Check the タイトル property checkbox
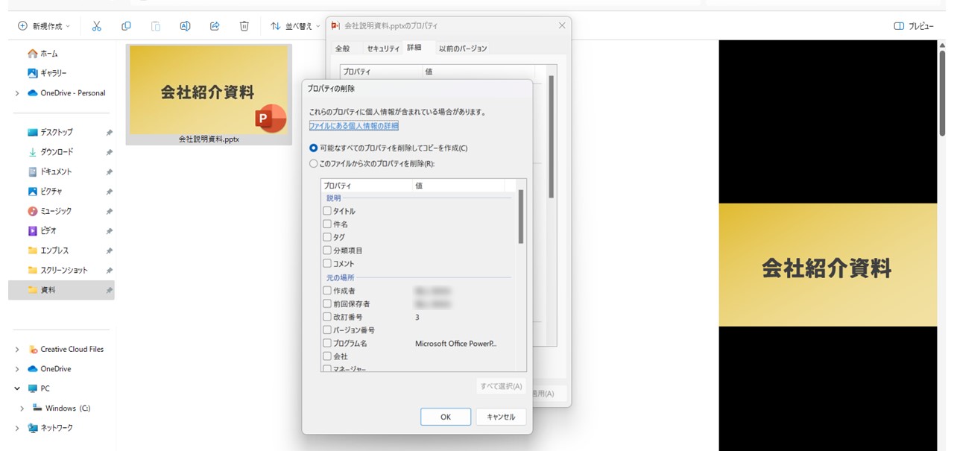954x451 pixels. pyautogui.click(x=327, y=211)
